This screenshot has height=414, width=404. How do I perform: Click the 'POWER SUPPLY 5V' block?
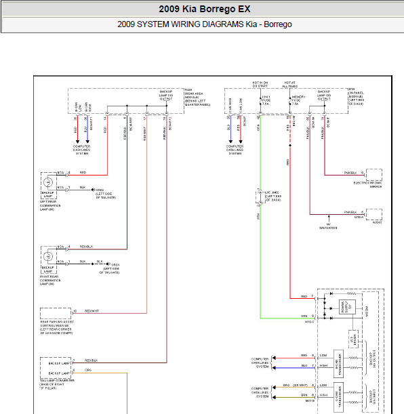point(347,307)
